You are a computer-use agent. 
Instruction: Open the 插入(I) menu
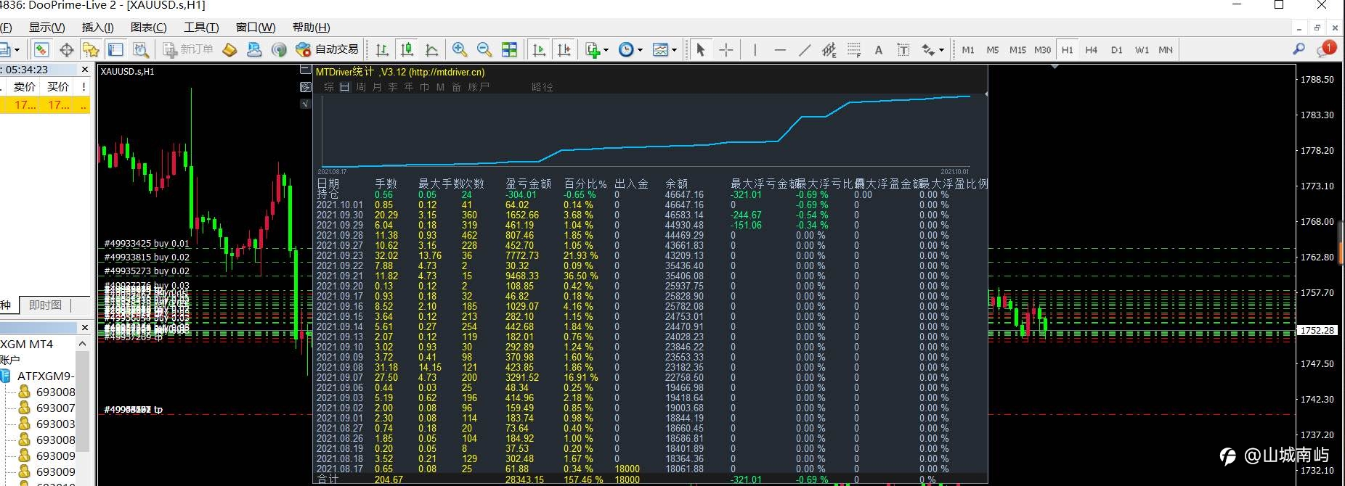click(x=98, y=28)
